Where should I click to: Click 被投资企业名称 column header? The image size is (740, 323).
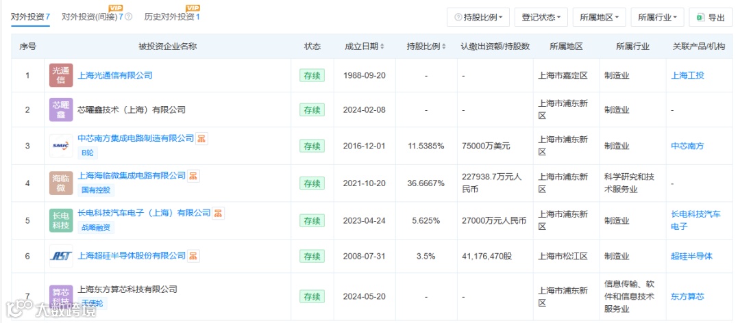[168, 47]
